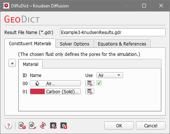Click the dark save project settings icon
The width and height of the screenshot is (170, 134).
[64, 125]
